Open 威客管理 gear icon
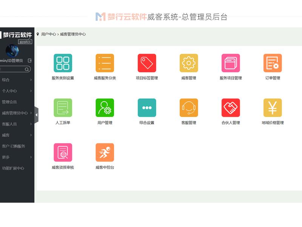 click(189, 63)
